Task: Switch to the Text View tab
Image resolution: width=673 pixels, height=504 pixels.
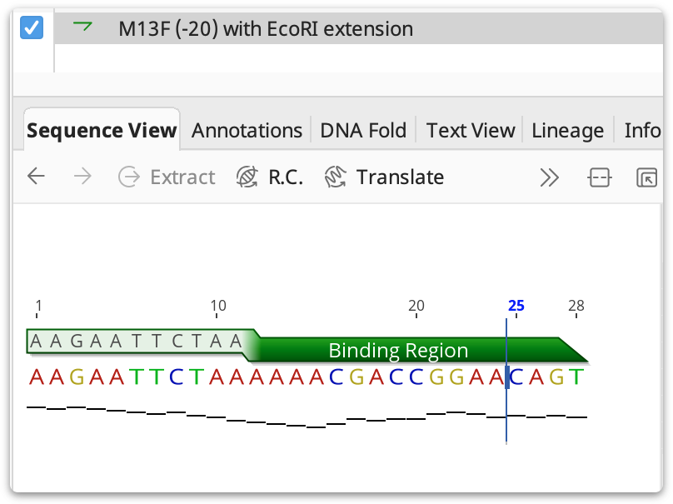Action: (x=471, y=131)
